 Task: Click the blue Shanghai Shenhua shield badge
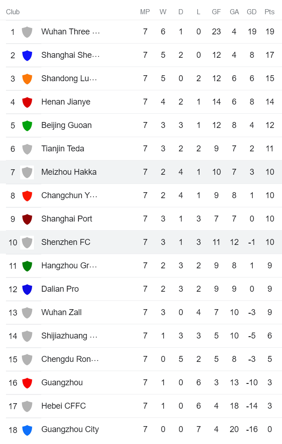[27, 55]
